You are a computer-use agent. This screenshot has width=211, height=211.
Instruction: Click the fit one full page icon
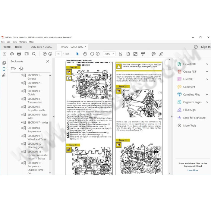pos(128,54)
